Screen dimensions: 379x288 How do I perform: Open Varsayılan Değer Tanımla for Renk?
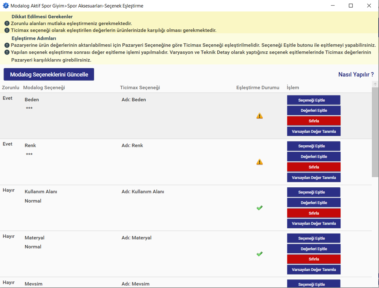[x=314, y=178]
